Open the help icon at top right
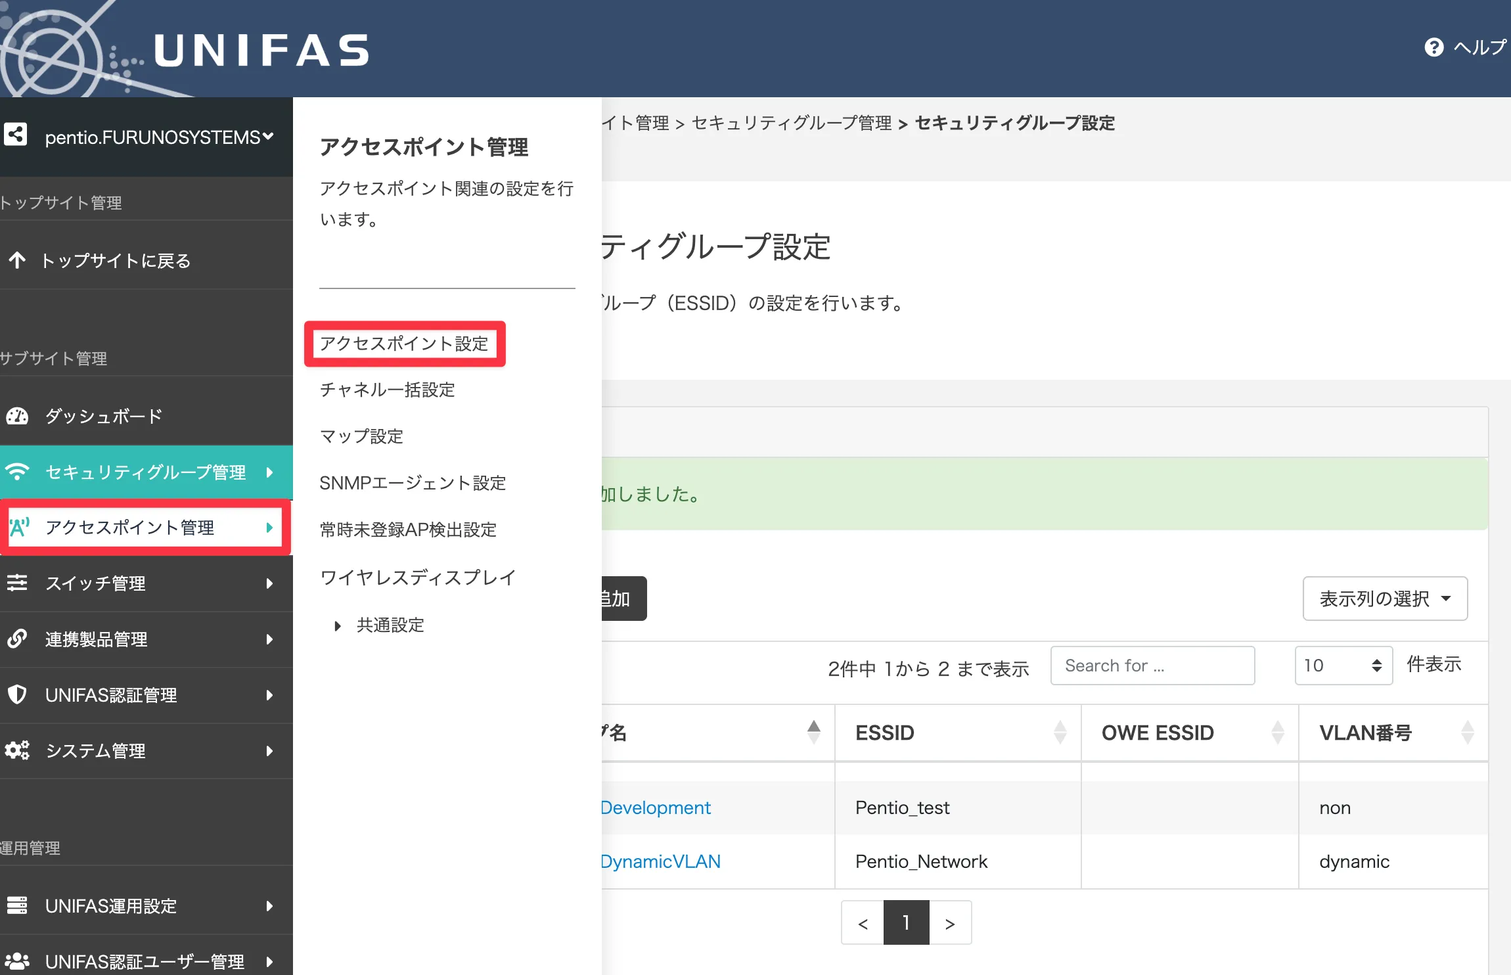 click(x=1435, y=47)
